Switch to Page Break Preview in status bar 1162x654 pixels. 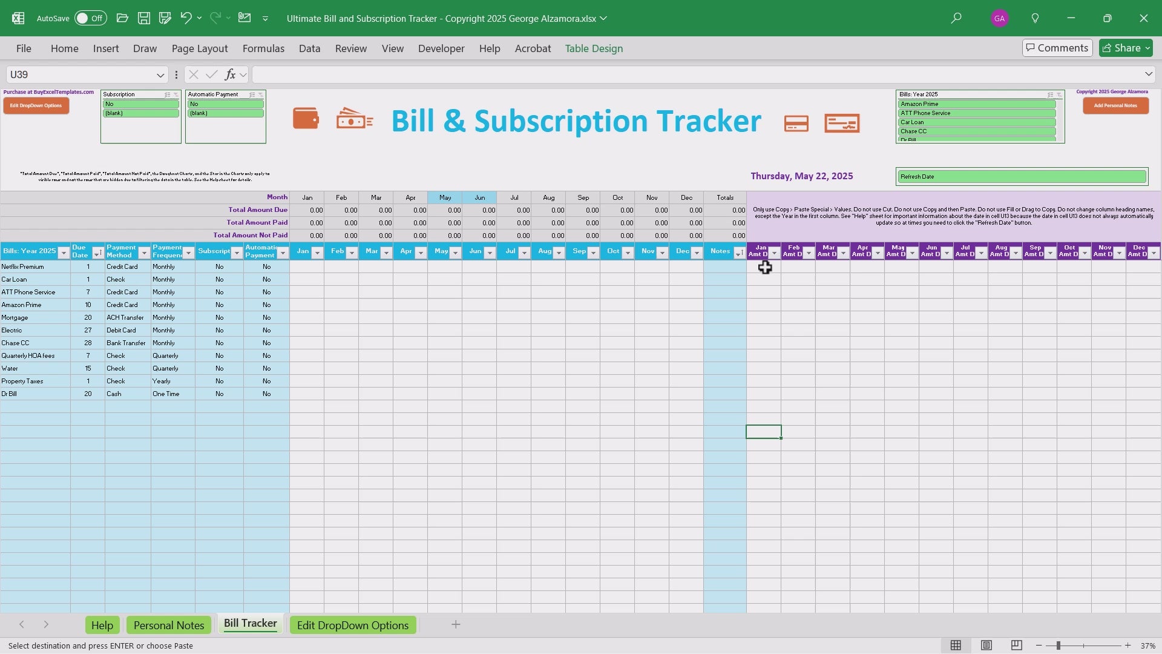pyautogui.click(x=1017, y=646)
